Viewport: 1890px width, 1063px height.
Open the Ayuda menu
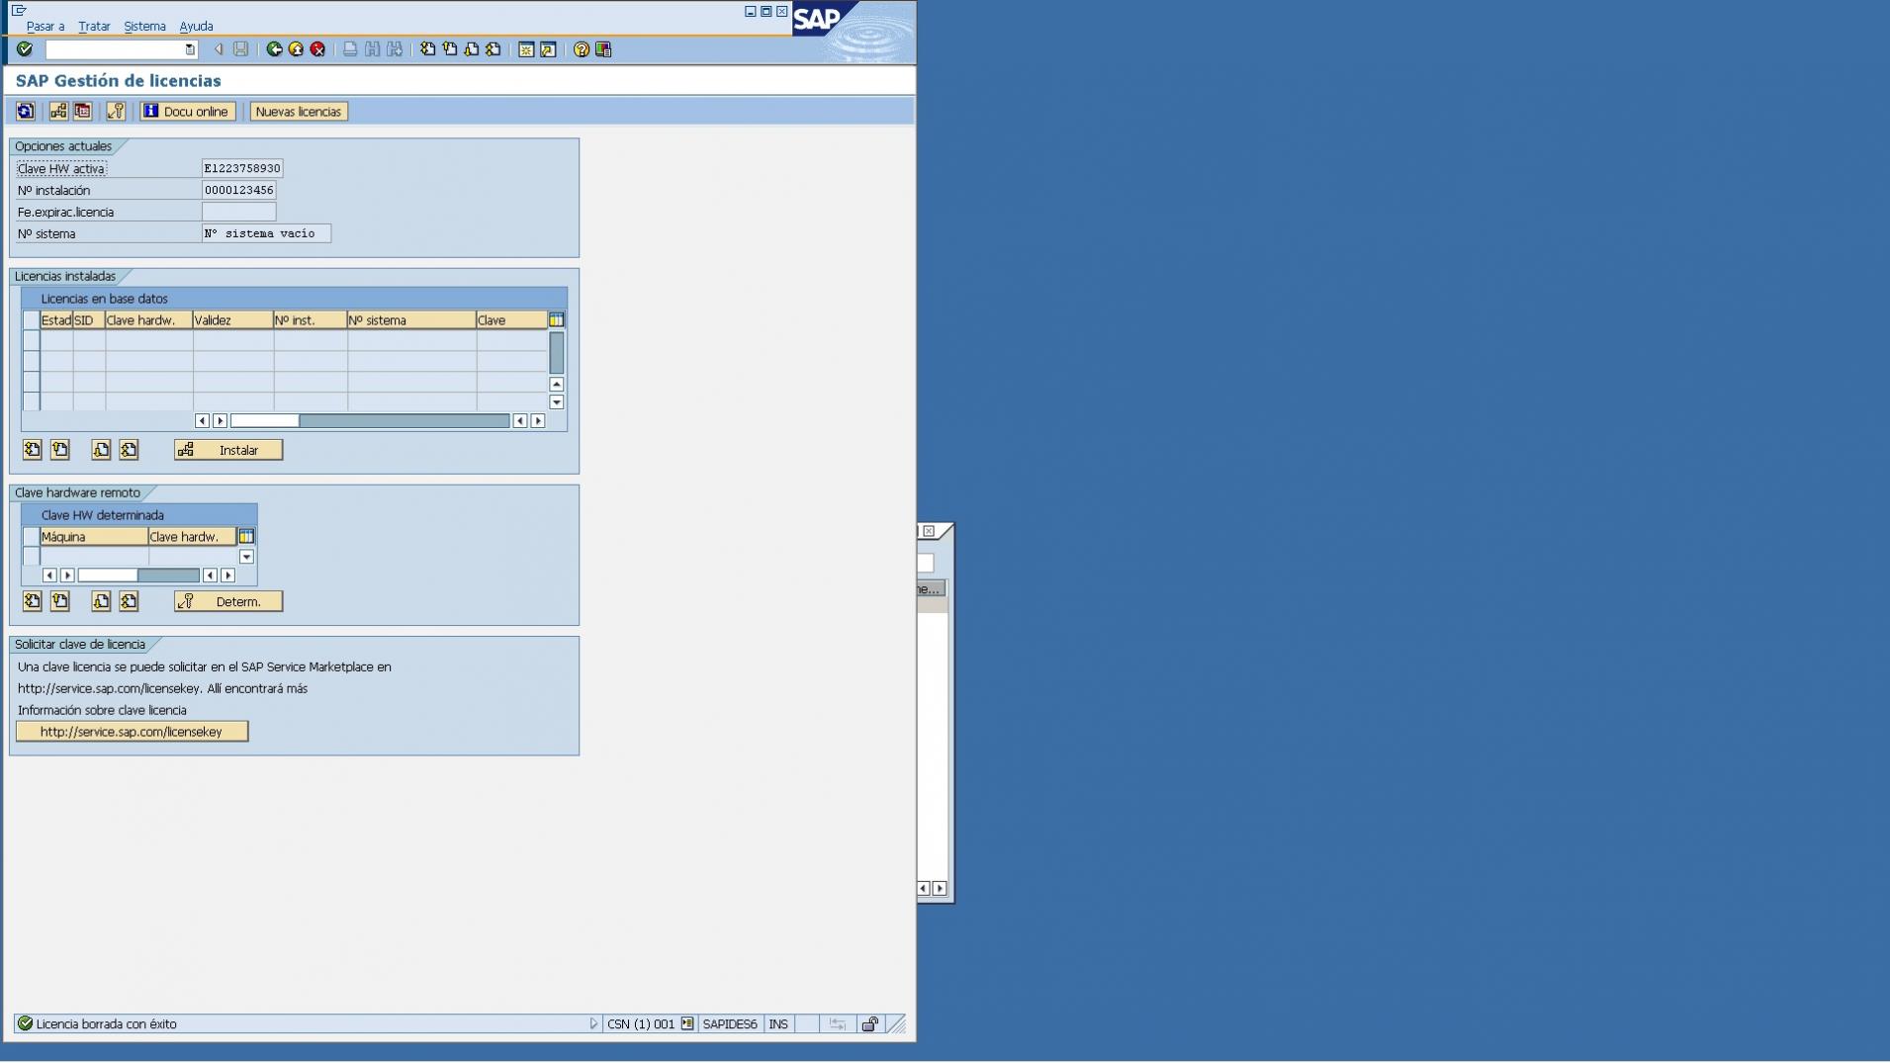click(196, 27)
